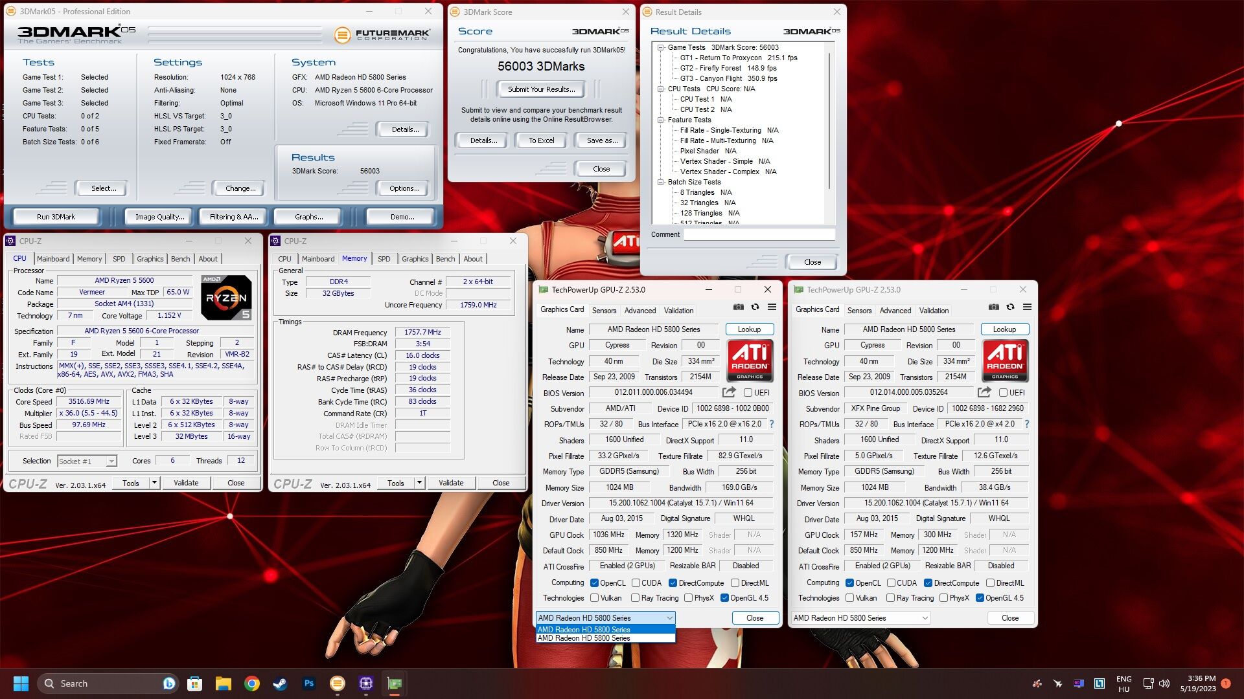Toggle the DirectCompute checkbox in left GPU-Z

coord(673,583)
